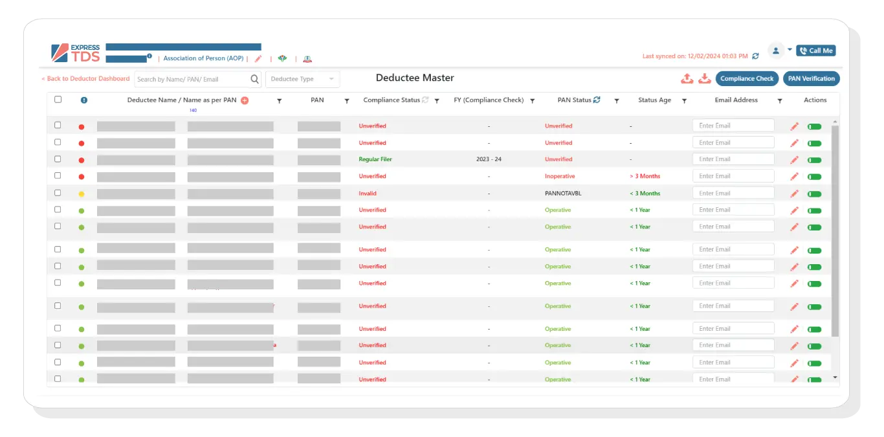The width and height of the screenshot is (884, 437).
Task: Click the TRACES login icon in header
Action: click(x=307, y=59)
